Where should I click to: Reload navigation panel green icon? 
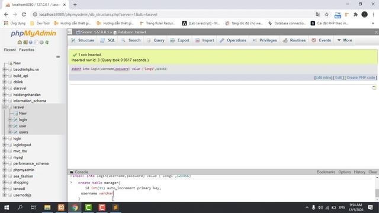47,42
